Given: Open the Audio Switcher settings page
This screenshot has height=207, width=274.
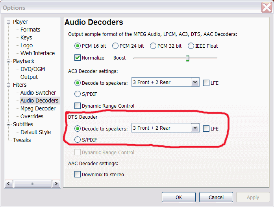Looking at the screenshot, I should coord(38,93).
